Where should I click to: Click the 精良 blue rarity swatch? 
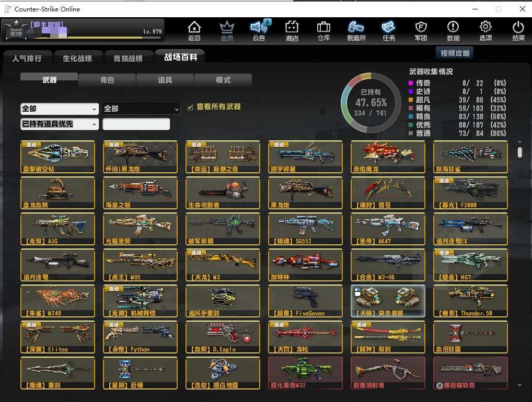[x=411, y=116]
